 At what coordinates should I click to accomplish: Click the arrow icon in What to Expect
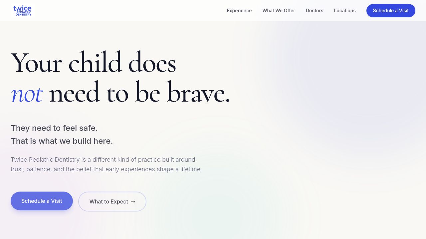133,201
